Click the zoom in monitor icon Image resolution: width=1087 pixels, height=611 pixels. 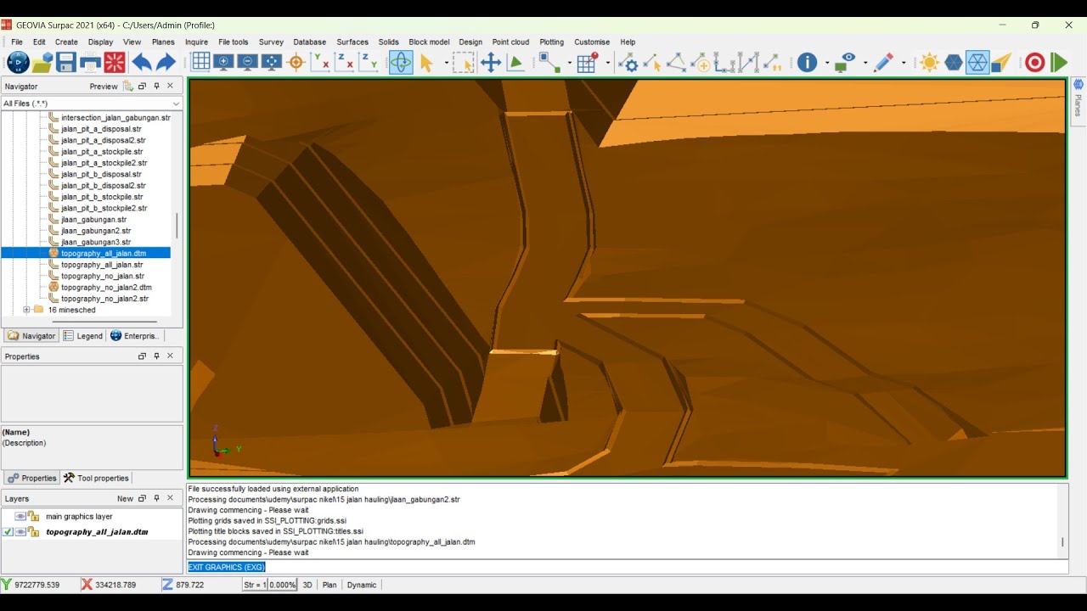pyautogui.click(x=224, y=62)
